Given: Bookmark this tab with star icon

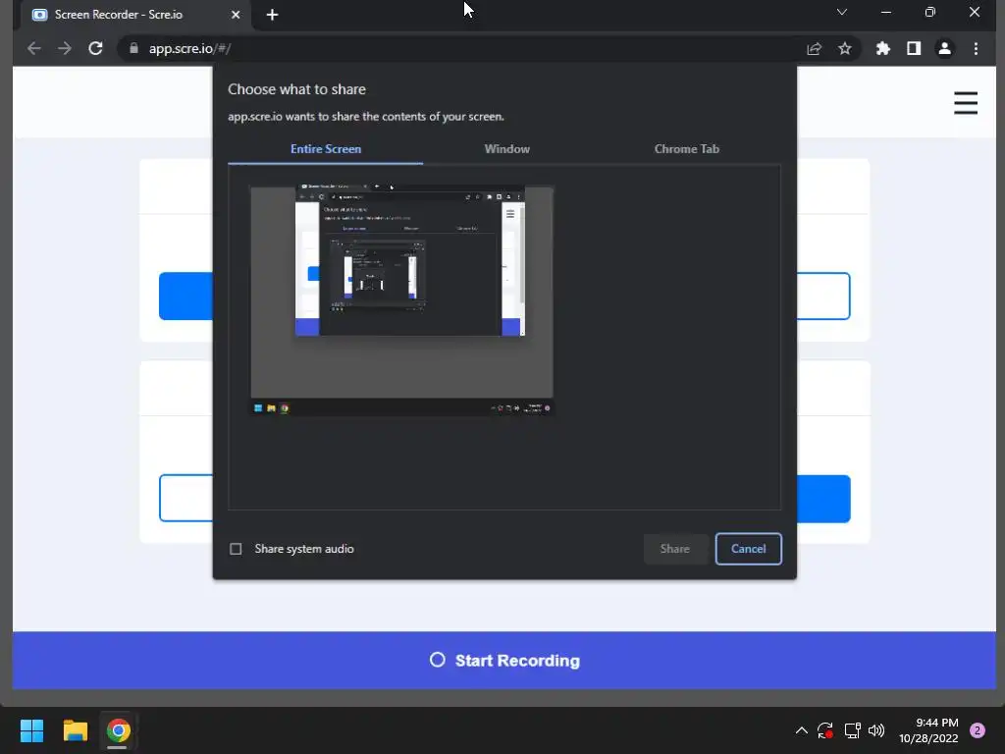Looking at the screenshot, I should [845, 49].
